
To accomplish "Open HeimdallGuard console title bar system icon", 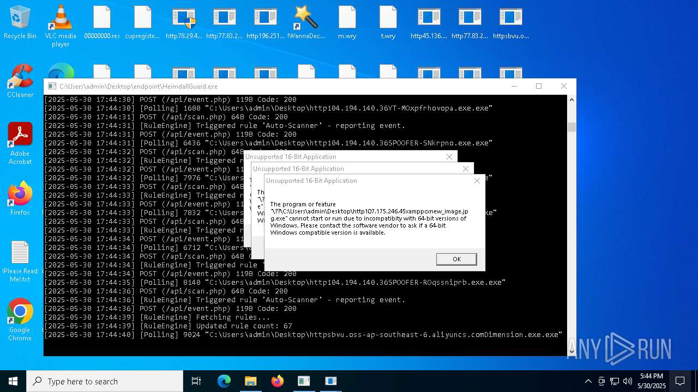I will (52, 86).
